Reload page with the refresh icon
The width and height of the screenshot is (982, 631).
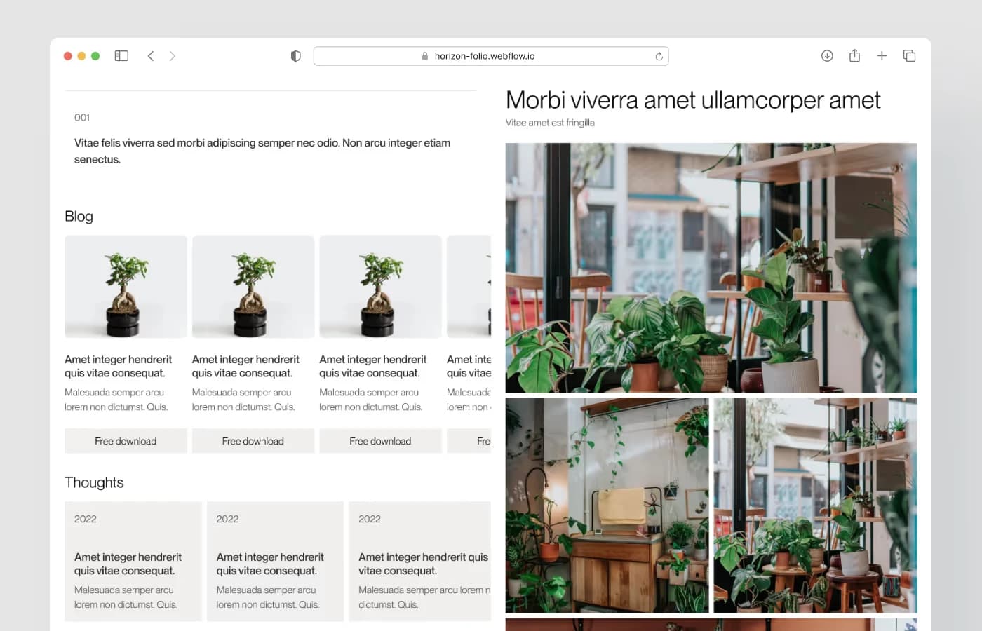tap(659, 56)
